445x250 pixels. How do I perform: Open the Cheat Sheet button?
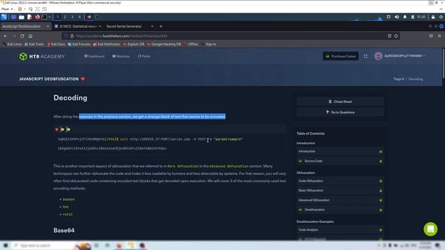pos(340,101)
